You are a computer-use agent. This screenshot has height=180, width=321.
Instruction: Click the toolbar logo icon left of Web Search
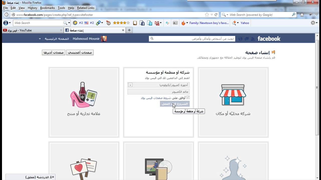pyautogui.click(x=6, y=23)
